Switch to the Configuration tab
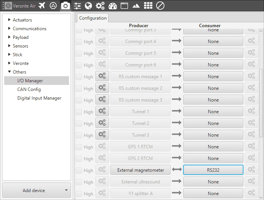 tap(93, 18)
